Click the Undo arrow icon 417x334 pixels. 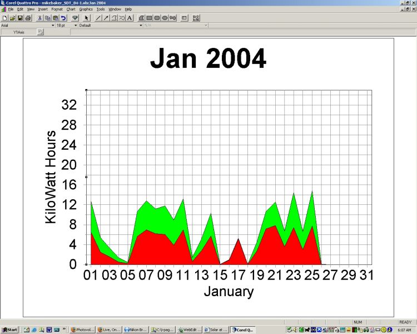(x=63, y=18)
